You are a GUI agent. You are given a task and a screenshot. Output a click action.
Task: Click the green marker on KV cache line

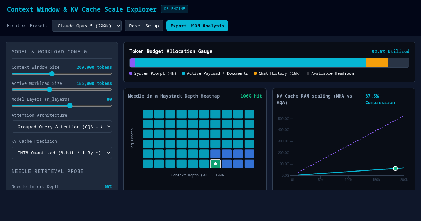(x=395, y=168)
